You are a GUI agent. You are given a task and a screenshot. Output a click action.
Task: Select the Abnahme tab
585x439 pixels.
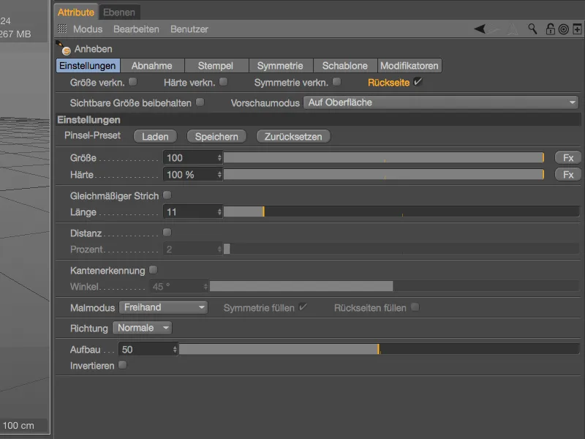click(x=152, y=66)
